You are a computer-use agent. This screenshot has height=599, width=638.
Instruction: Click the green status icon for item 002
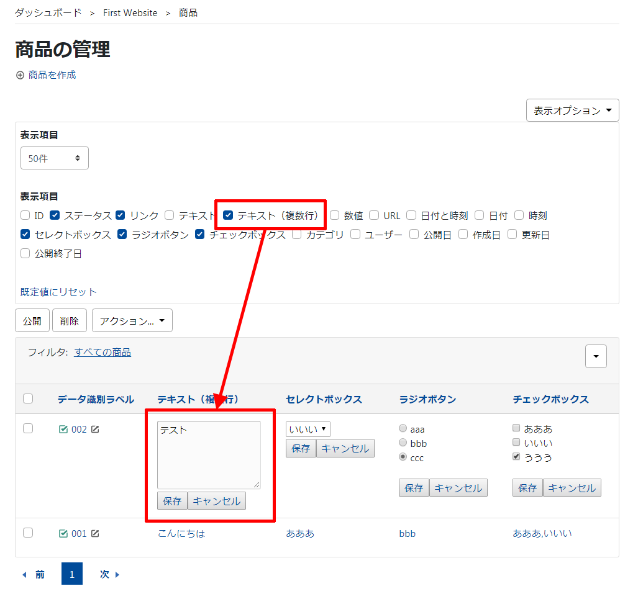[63, 429]
